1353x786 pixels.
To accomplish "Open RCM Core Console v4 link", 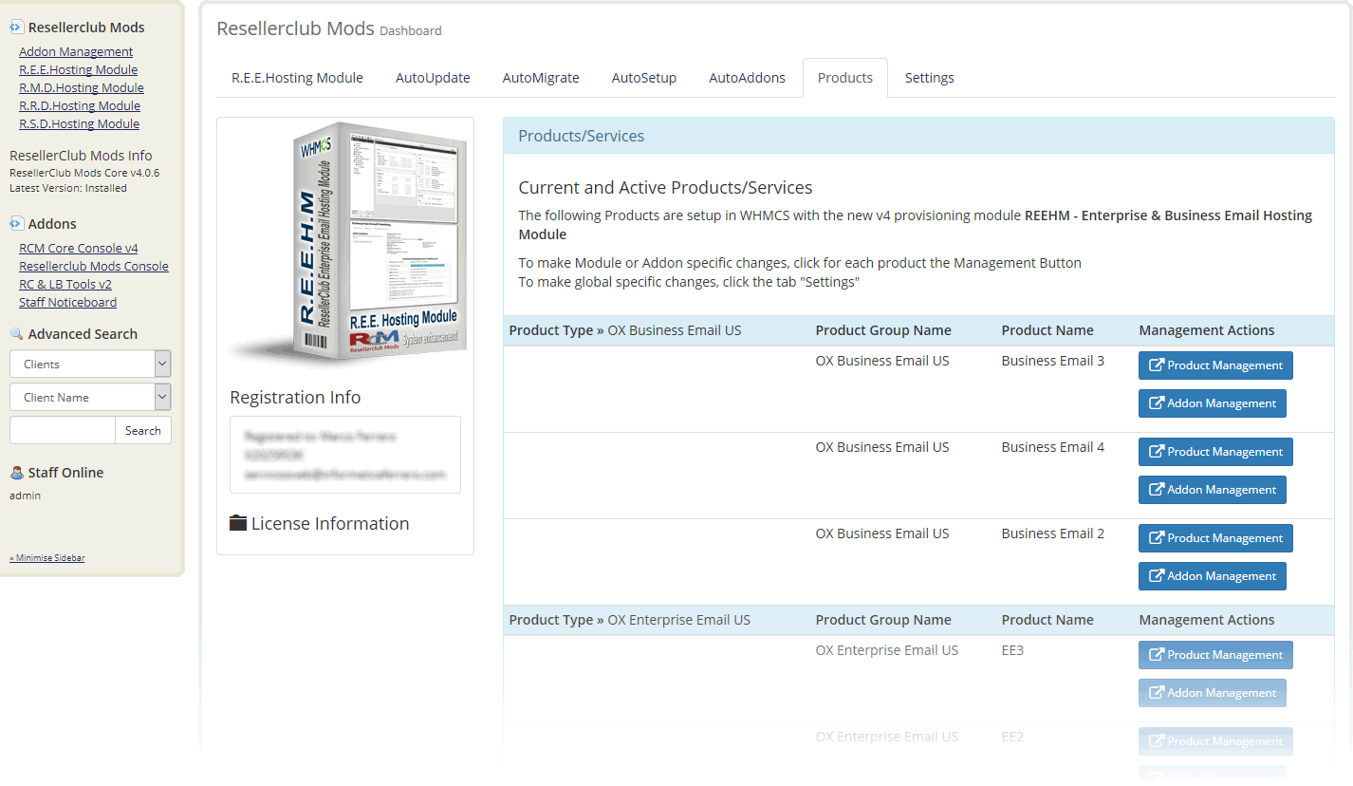I will pos(79,248).
